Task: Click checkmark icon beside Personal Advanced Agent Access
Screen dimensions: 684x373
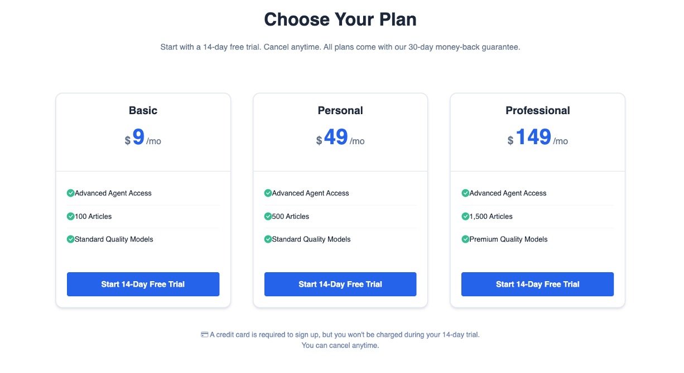Action: pos(268,193)
